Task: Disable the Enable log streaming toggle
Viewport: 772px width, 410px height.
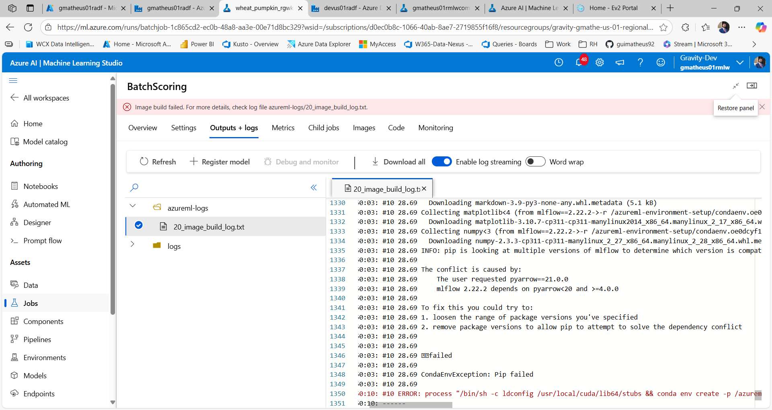Action: [x=441, y=162]
